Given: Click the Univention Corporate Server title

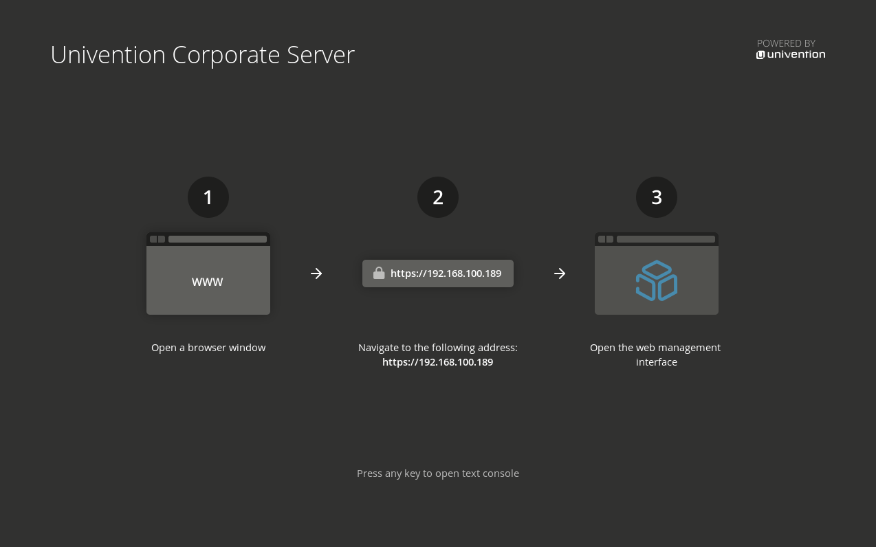Looking at the screenshot, I should coord(202,55).
